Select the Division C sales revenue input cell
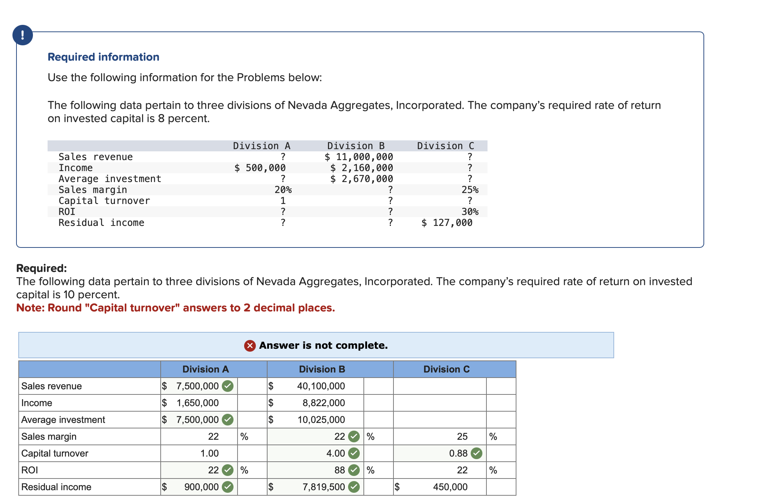This screenshot has width=773, height=503. coord(439,386)
